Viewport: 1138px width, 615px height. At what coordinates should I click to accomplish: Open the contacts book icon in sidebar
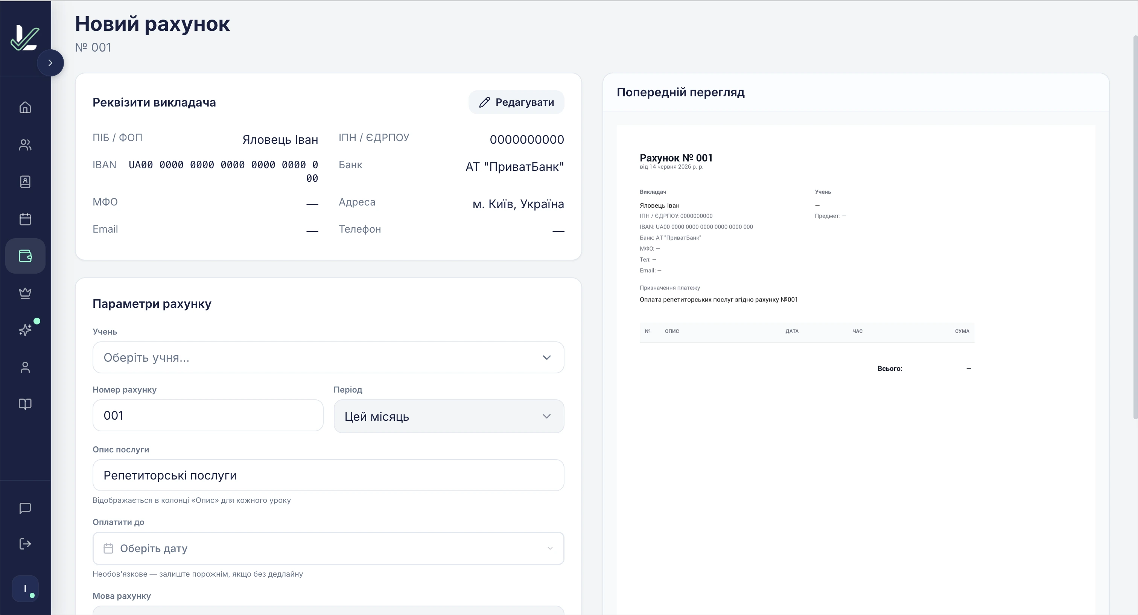click(x=25, y=181)
